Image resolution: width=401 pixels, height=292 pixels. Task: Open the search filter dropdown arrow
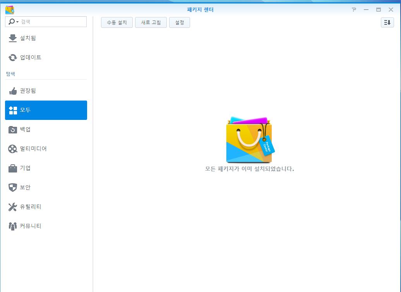[17, 22]
